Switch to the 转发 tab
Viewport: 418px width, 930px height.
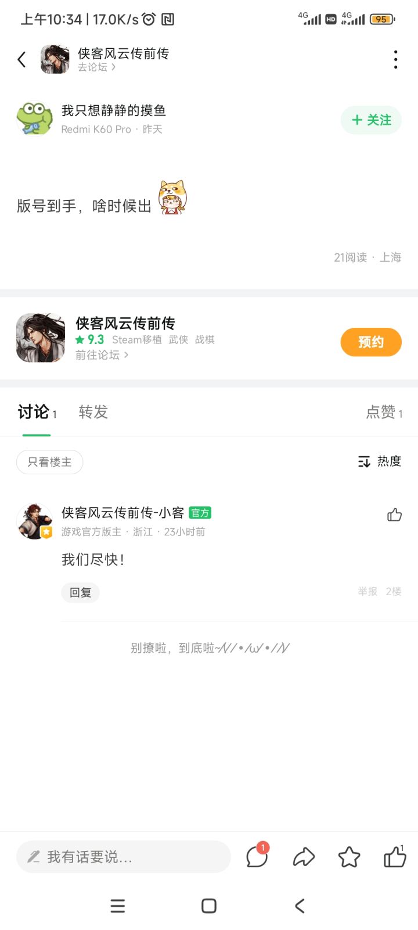tap(93, 412)
